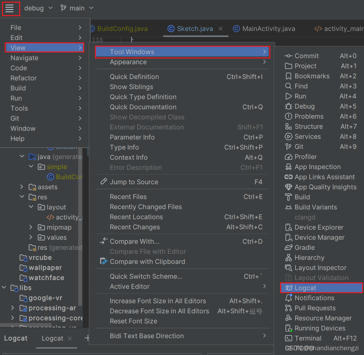Click the App Quality Insights icon
Screen dimensions: 364x355
coord(288,187)
